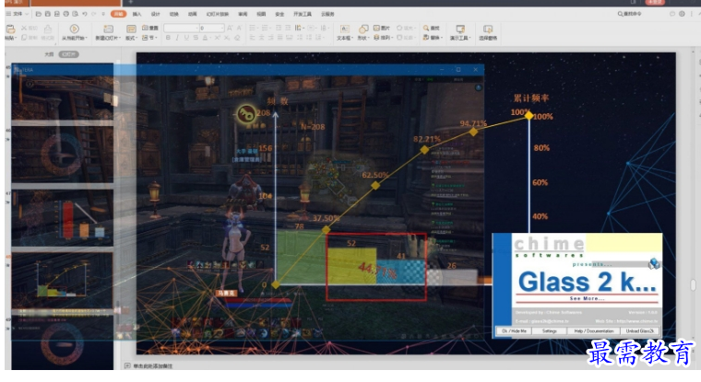701x382 pixels.
Task: Open the presentation tools 演示工具 dropdown
Action: pos(460,32)
